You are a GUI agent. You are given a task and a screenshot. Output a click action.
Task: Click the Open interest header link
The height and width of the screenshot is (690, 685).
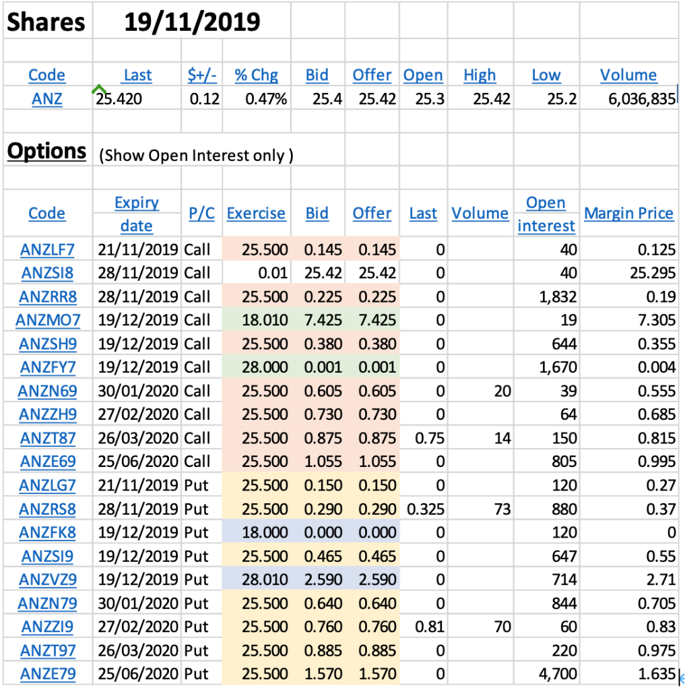pos(546,214)
